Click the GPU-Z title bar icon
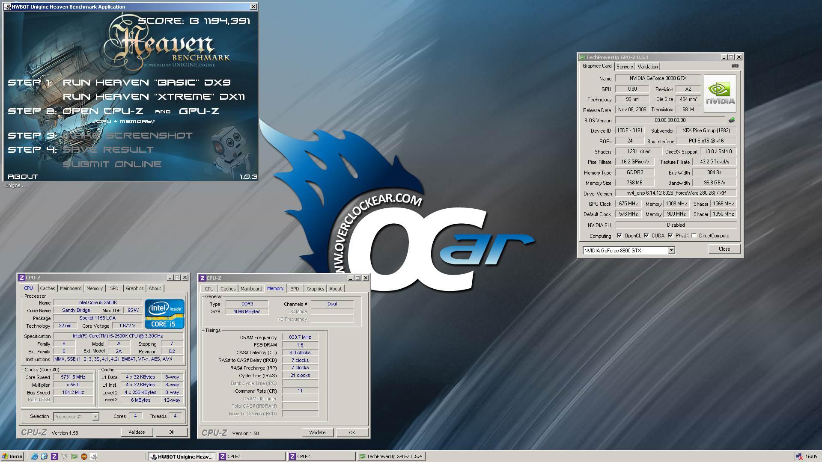This screenshot has height=462, width=822. pos(582,57)
